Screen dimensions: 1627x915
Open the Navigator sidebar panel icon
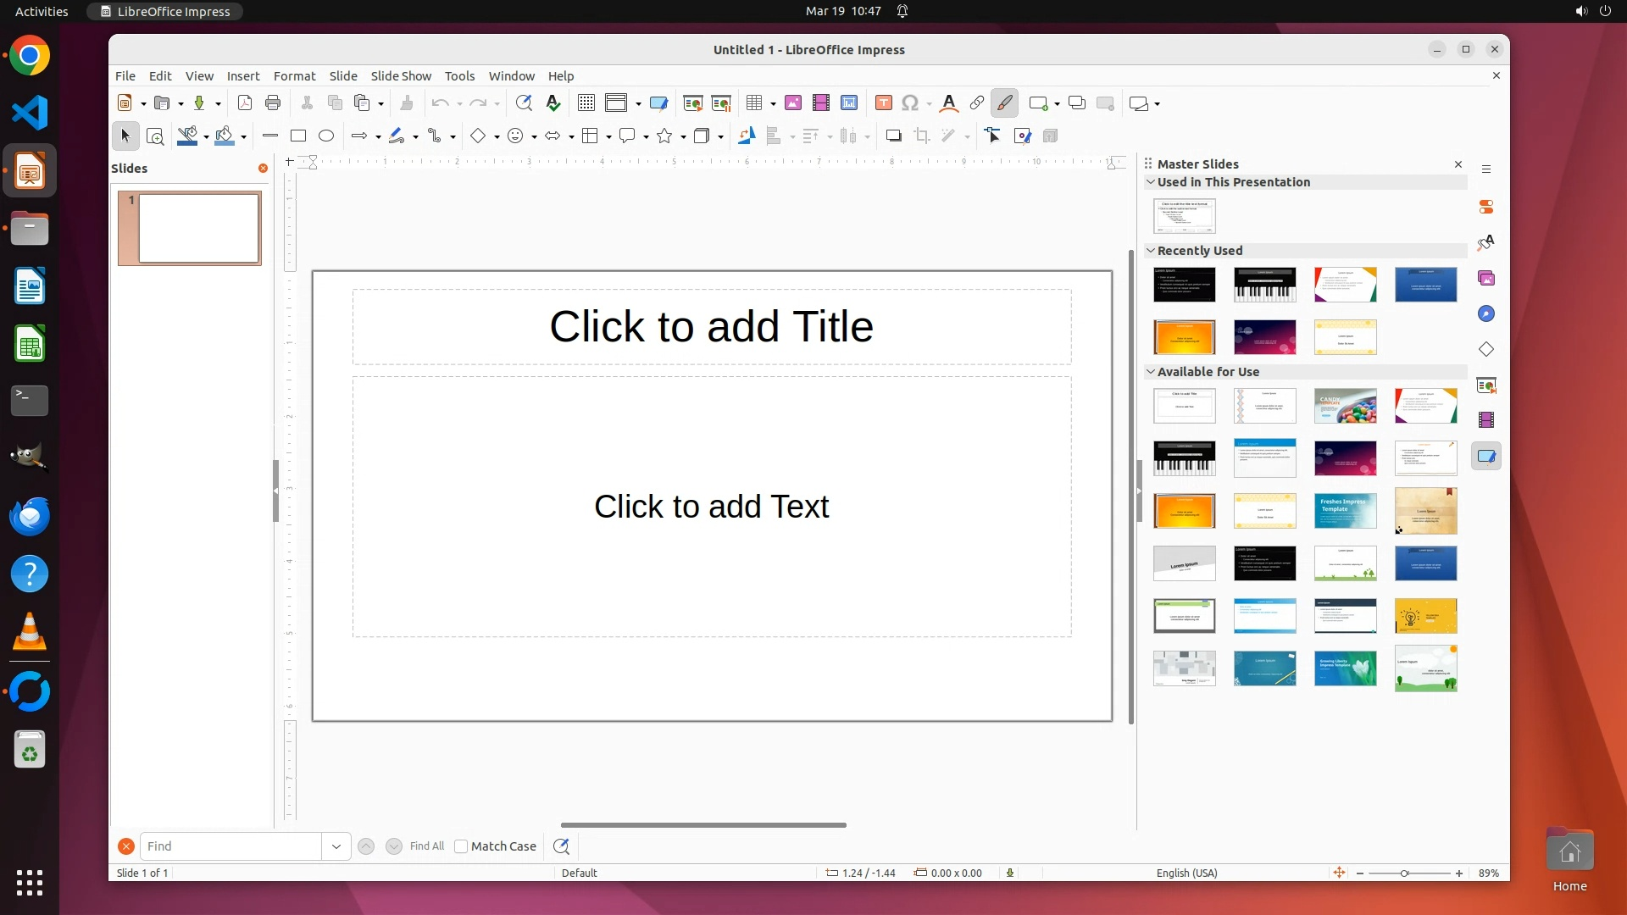click(1486, 314)
